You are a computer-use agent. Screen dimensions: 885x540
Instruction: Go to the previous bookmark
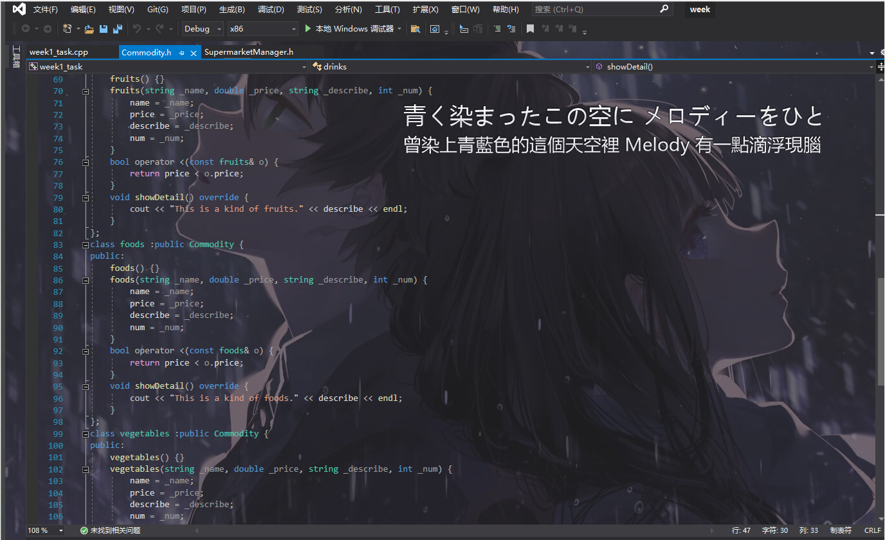pyautogui.click(x=545, y=29)
